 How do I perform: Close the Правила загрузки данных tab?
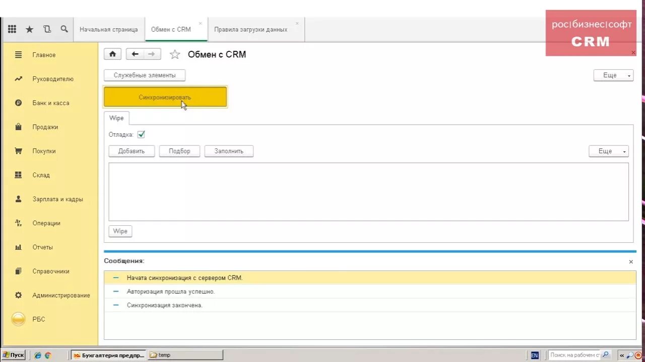pos(297,23)
